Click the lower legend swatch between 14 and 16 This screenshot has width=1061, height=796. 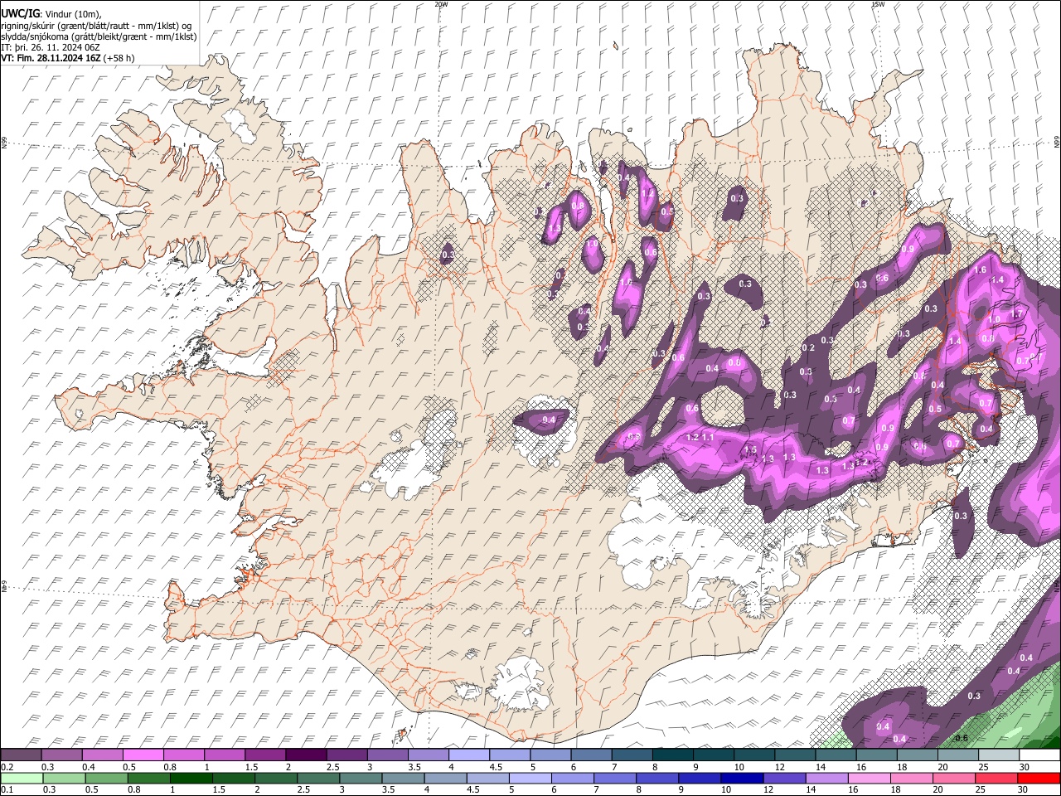pos(827,779)
